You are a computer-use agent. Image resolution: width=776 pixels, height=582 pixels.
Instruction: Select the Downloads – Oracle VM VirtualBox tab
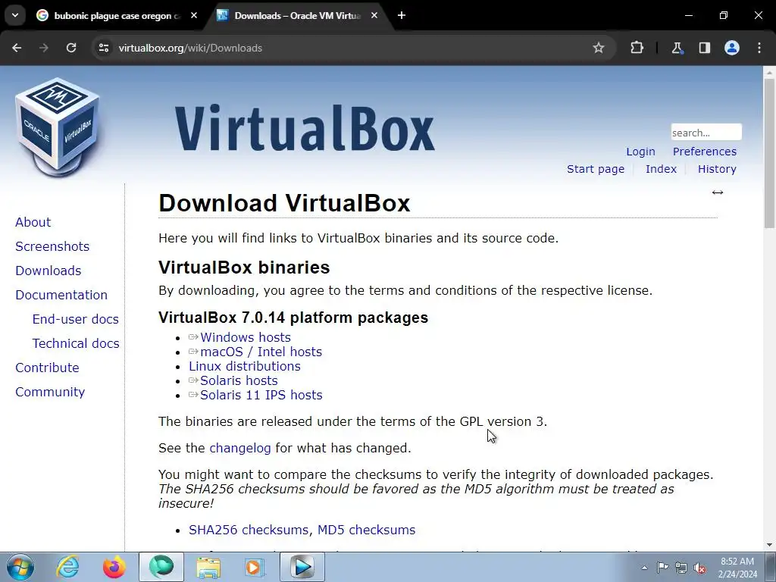[x=297, y=15]
